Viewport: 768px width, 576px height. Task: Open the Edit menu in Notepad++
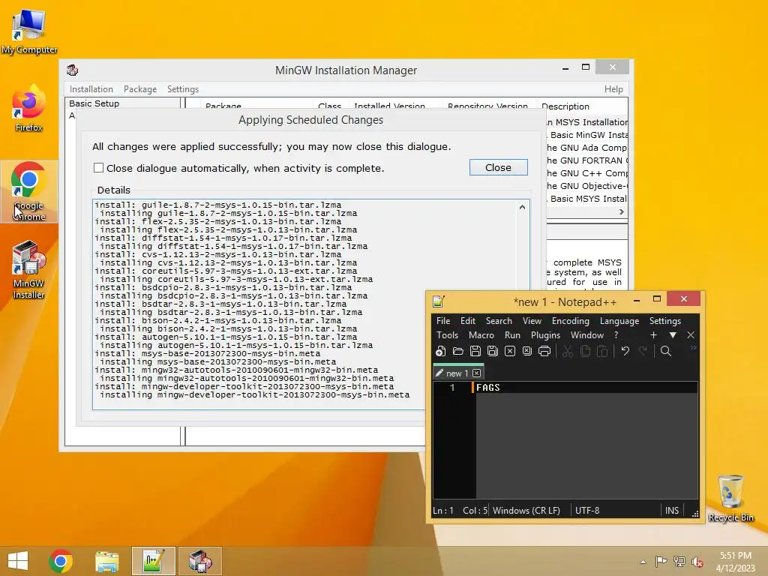pos(468,321)
